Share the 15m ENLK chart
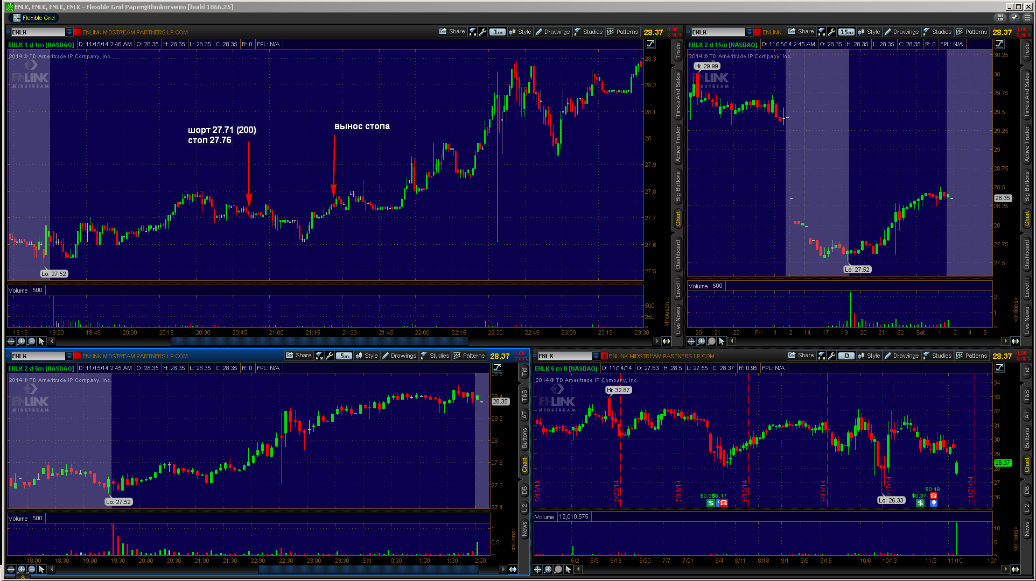 click(801, 32)
